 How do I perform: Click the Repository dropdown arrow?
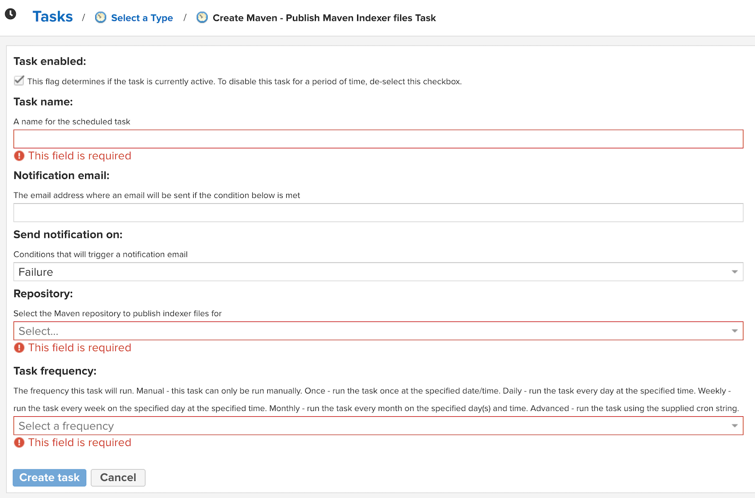tap(735, 331)
